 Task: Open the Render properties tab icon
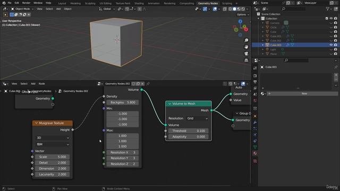tap(255, 76)
